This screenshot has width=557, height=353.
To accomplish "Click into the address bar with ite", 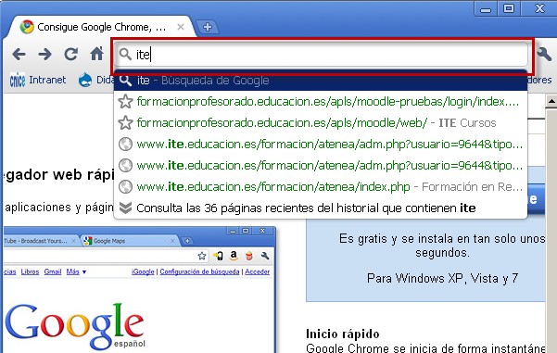I will 322,55.
